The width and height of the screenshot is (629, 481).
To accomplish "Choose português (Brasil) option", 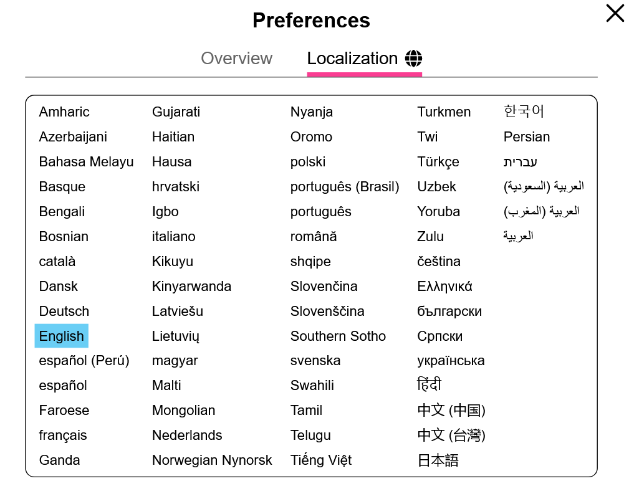I will click(x=345, y=187).
